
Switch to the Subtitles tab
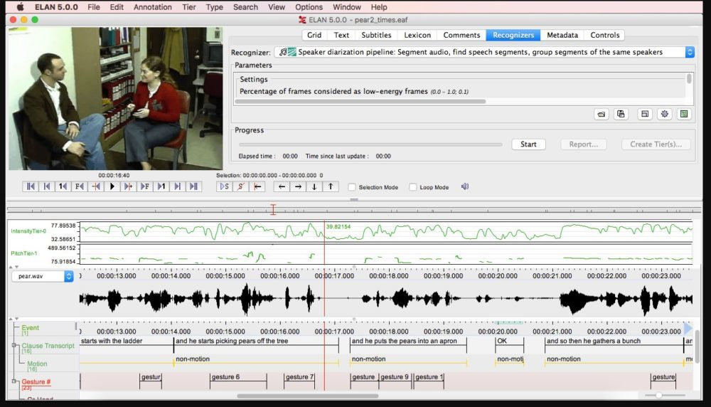[376, 35]
